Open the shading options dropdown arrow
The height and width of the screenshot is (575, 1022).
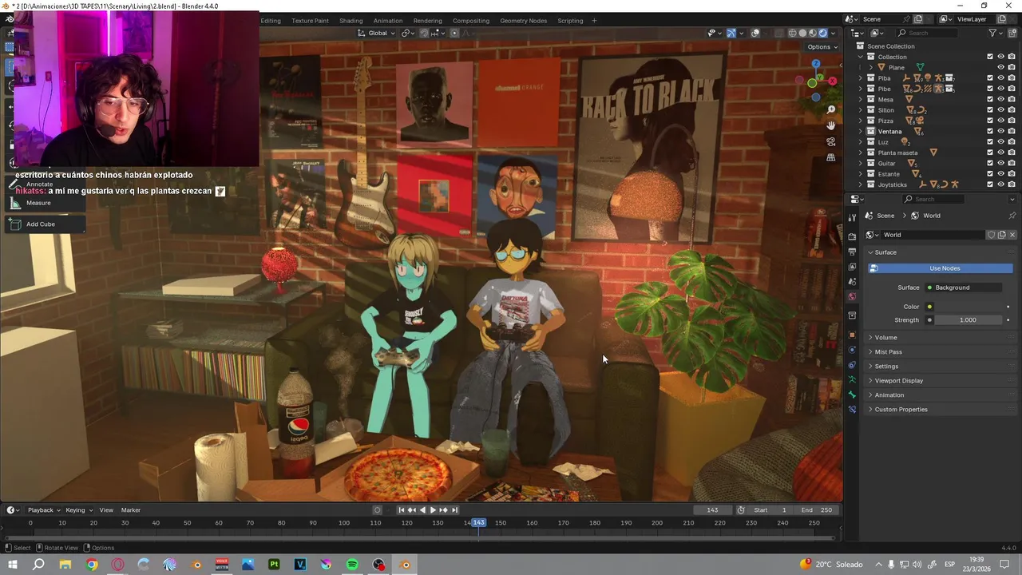point(834,33)
